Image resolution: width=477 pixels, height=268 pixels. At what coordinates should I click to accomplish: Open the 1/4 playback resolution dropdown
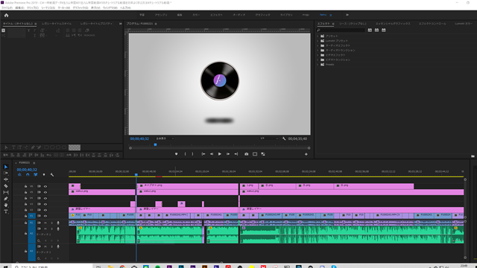(269, 138)
